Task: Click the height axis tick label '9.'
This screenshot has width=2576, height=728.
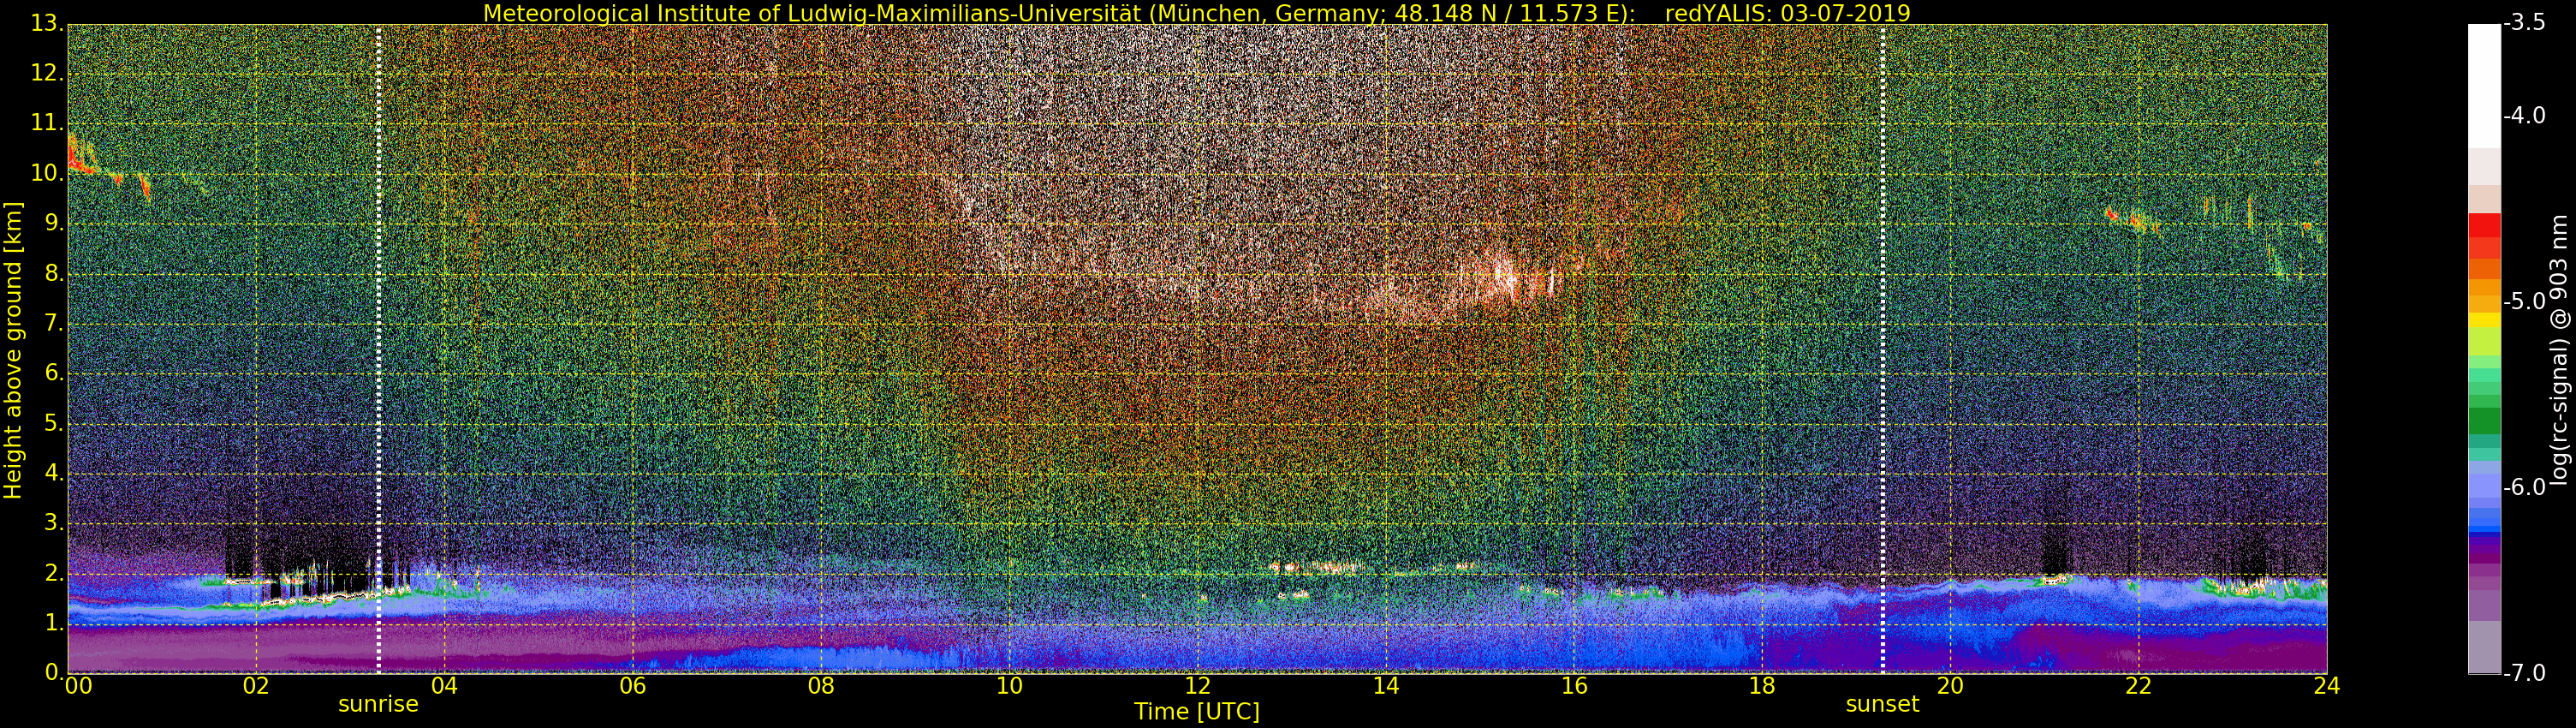Action: (54, 223)
